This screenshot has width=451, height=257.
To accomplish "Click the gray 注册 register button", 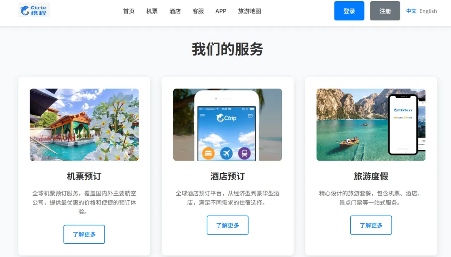I will 385,11.
